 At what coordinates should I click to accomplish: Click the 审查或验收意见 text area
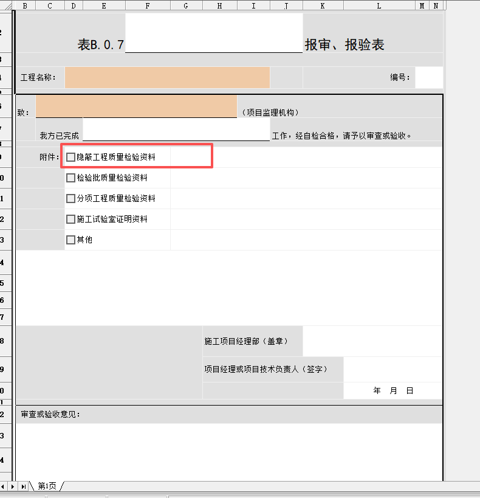(229, 450)
